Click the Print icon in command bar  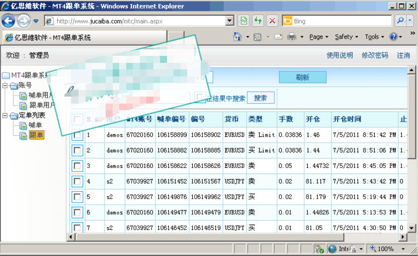(x=292, y=37)
